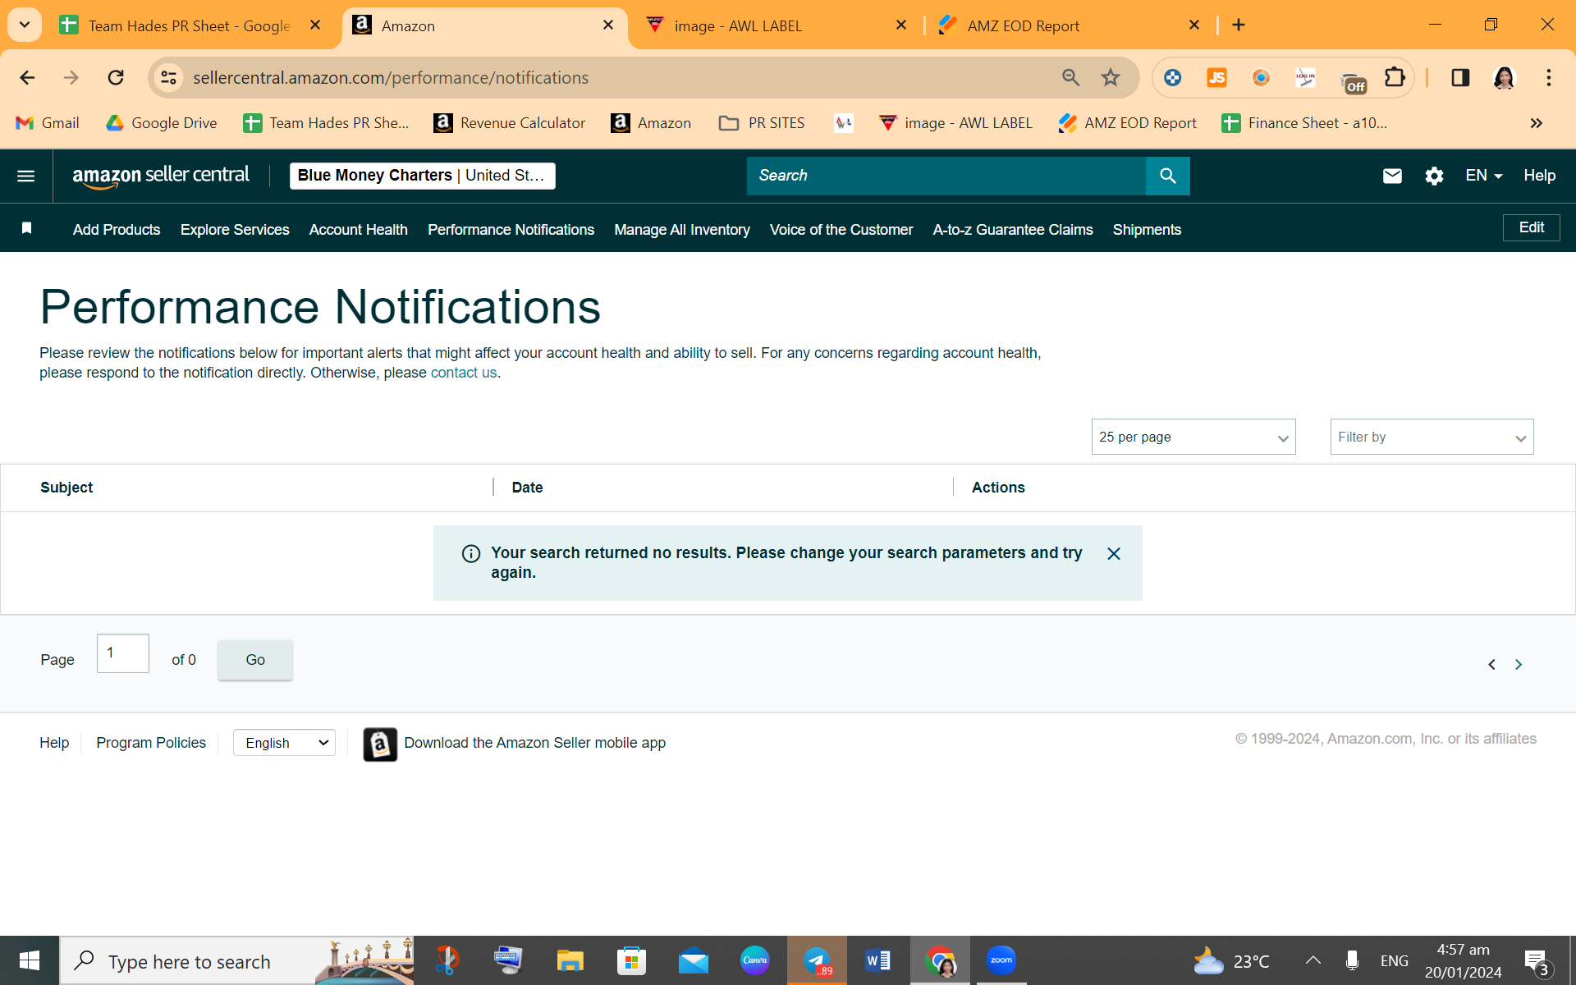
Task: Click the amazon seller central logo
Action: 161,176
